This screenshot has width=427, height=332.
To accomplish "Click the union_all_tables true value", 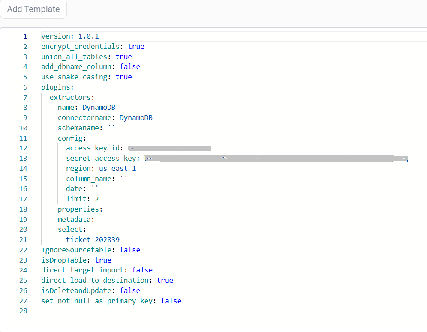I will (x=123, y=56).
